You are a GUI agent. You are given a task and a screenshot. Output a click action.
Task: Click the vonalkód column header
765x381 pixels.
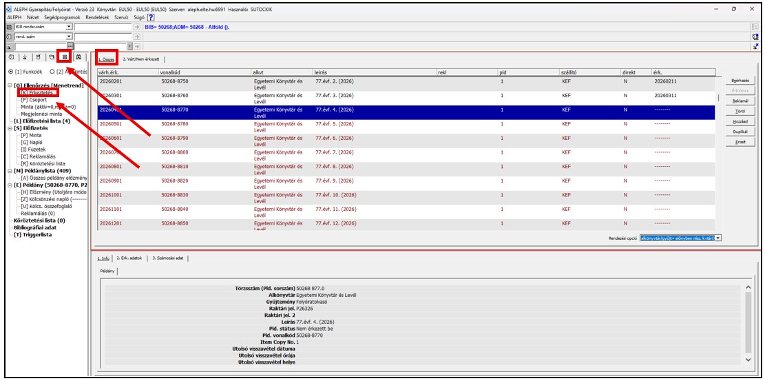[205, 72]
